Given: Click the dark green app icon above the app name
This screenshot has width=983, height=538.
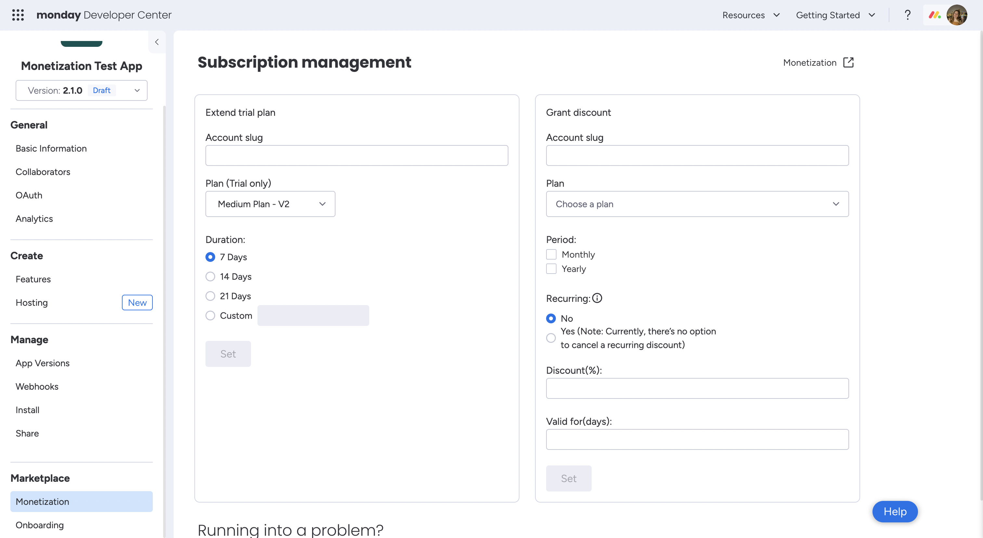Looking at the screenshot, I should pyautogui.click(x=81, y=44).
